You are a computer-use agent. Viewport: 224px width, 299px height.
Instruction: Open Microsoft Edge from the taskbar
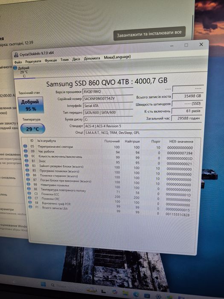point(136,295)
